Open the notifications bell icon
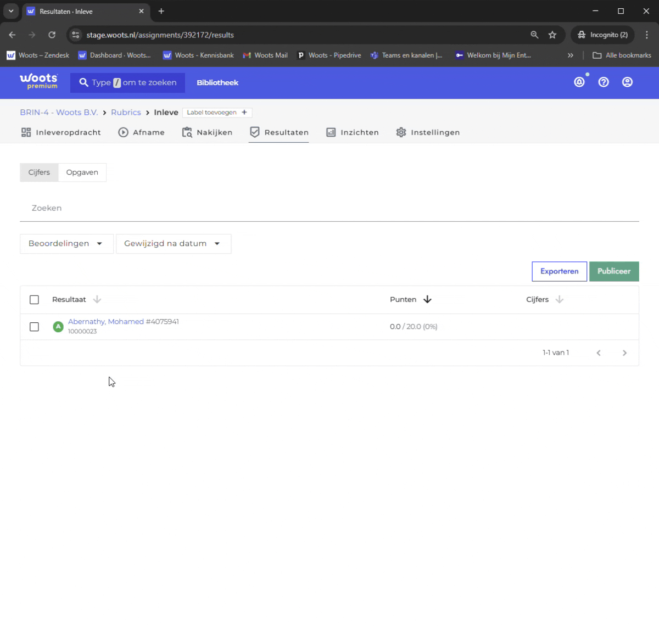Viewport: 659px width, 626px height. [579, 82]
